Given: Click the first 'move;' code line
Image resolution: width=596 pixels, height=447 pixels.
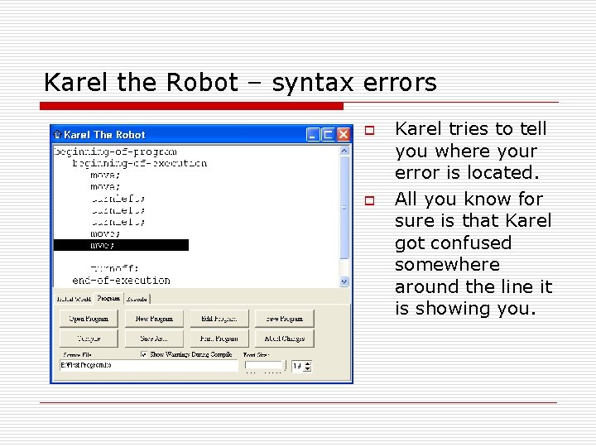Looking at the screenshot, I should (x=105, y=175).
